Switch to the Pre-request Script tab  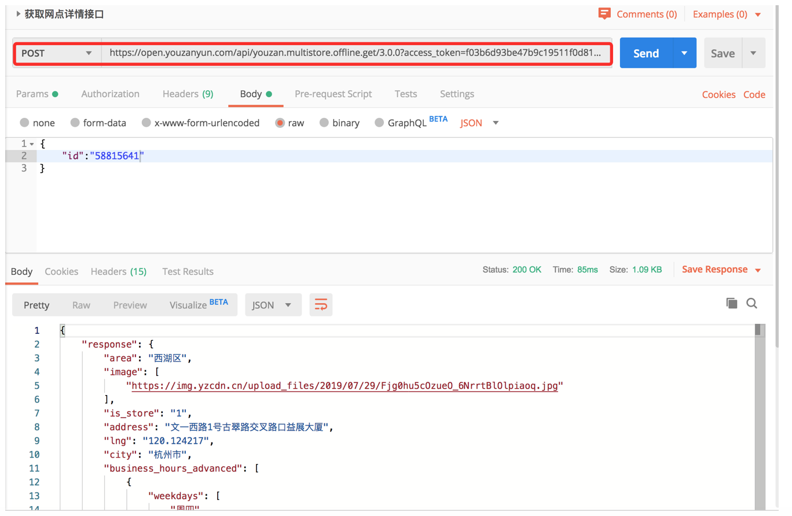333,94
